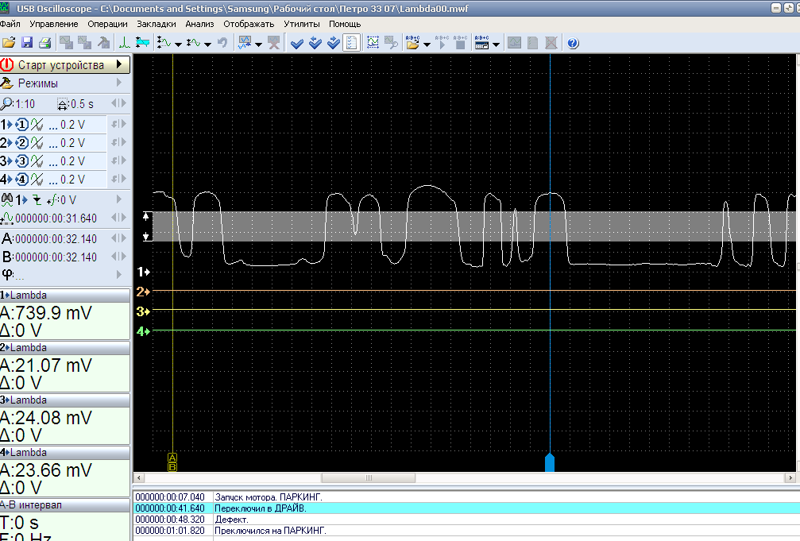This screenshot has height=541, width=800.
Task: Open the Утилиты menu
Action: 301,24
